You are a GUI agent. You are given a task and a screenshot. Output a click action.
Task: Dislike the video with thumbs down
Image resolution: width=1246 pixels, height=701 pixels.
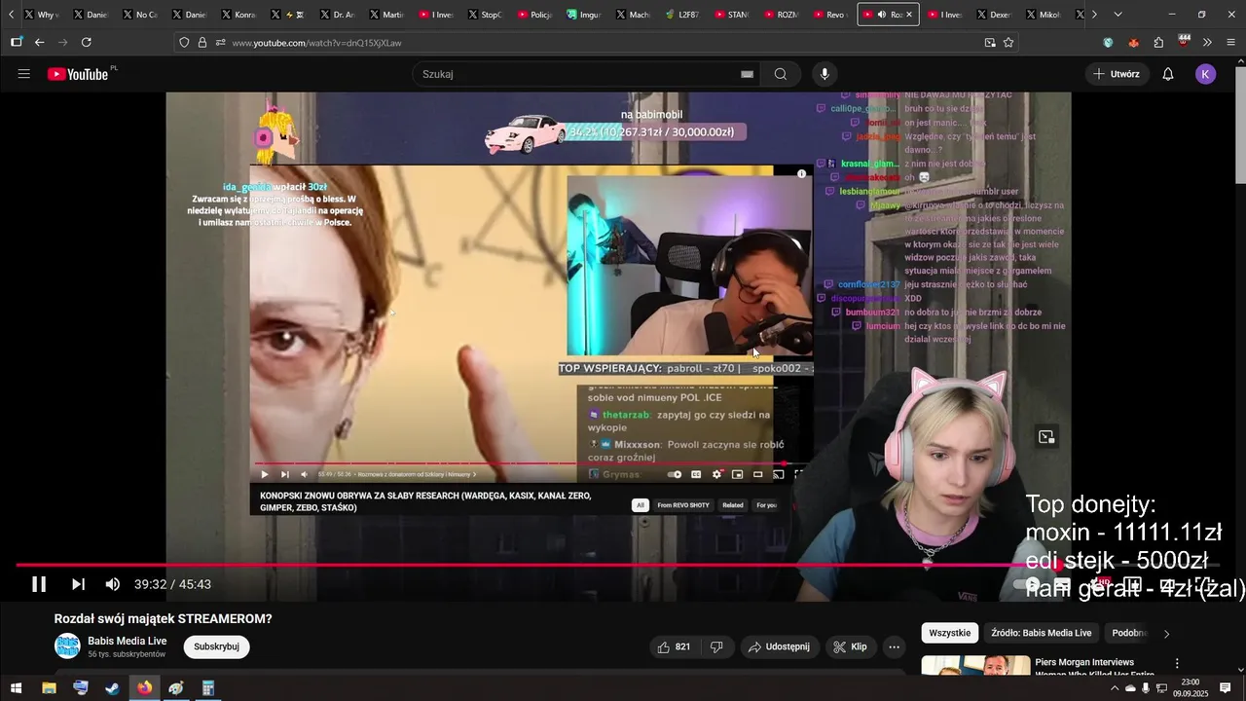pyautogui.click(x=716, y=646)
